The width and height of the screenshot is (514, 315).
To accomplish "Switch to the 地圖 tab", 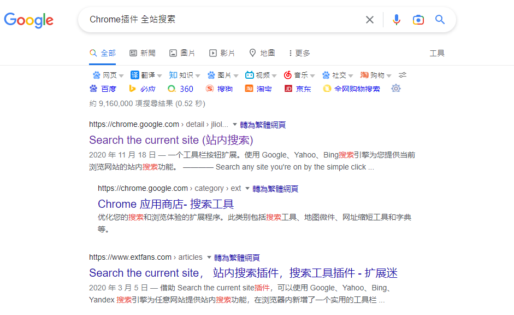I will pyautogui.click(x=262, y=53).
